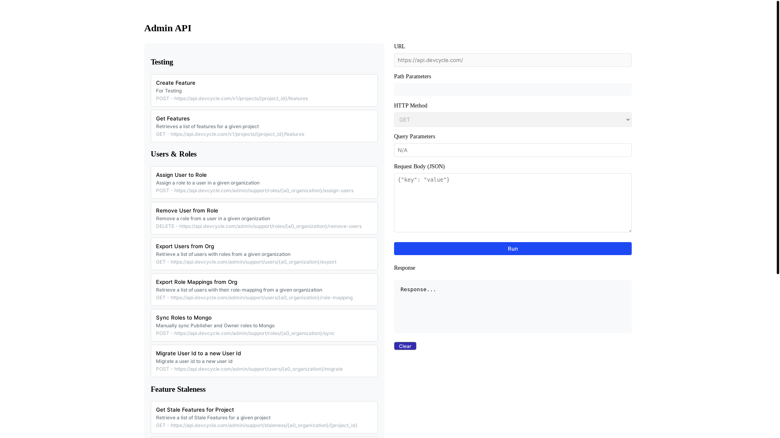This screenshot has height=438, width=780.
Task: Click the Path Parameters field
Action: pyautogui.click(x=513, y=90)
